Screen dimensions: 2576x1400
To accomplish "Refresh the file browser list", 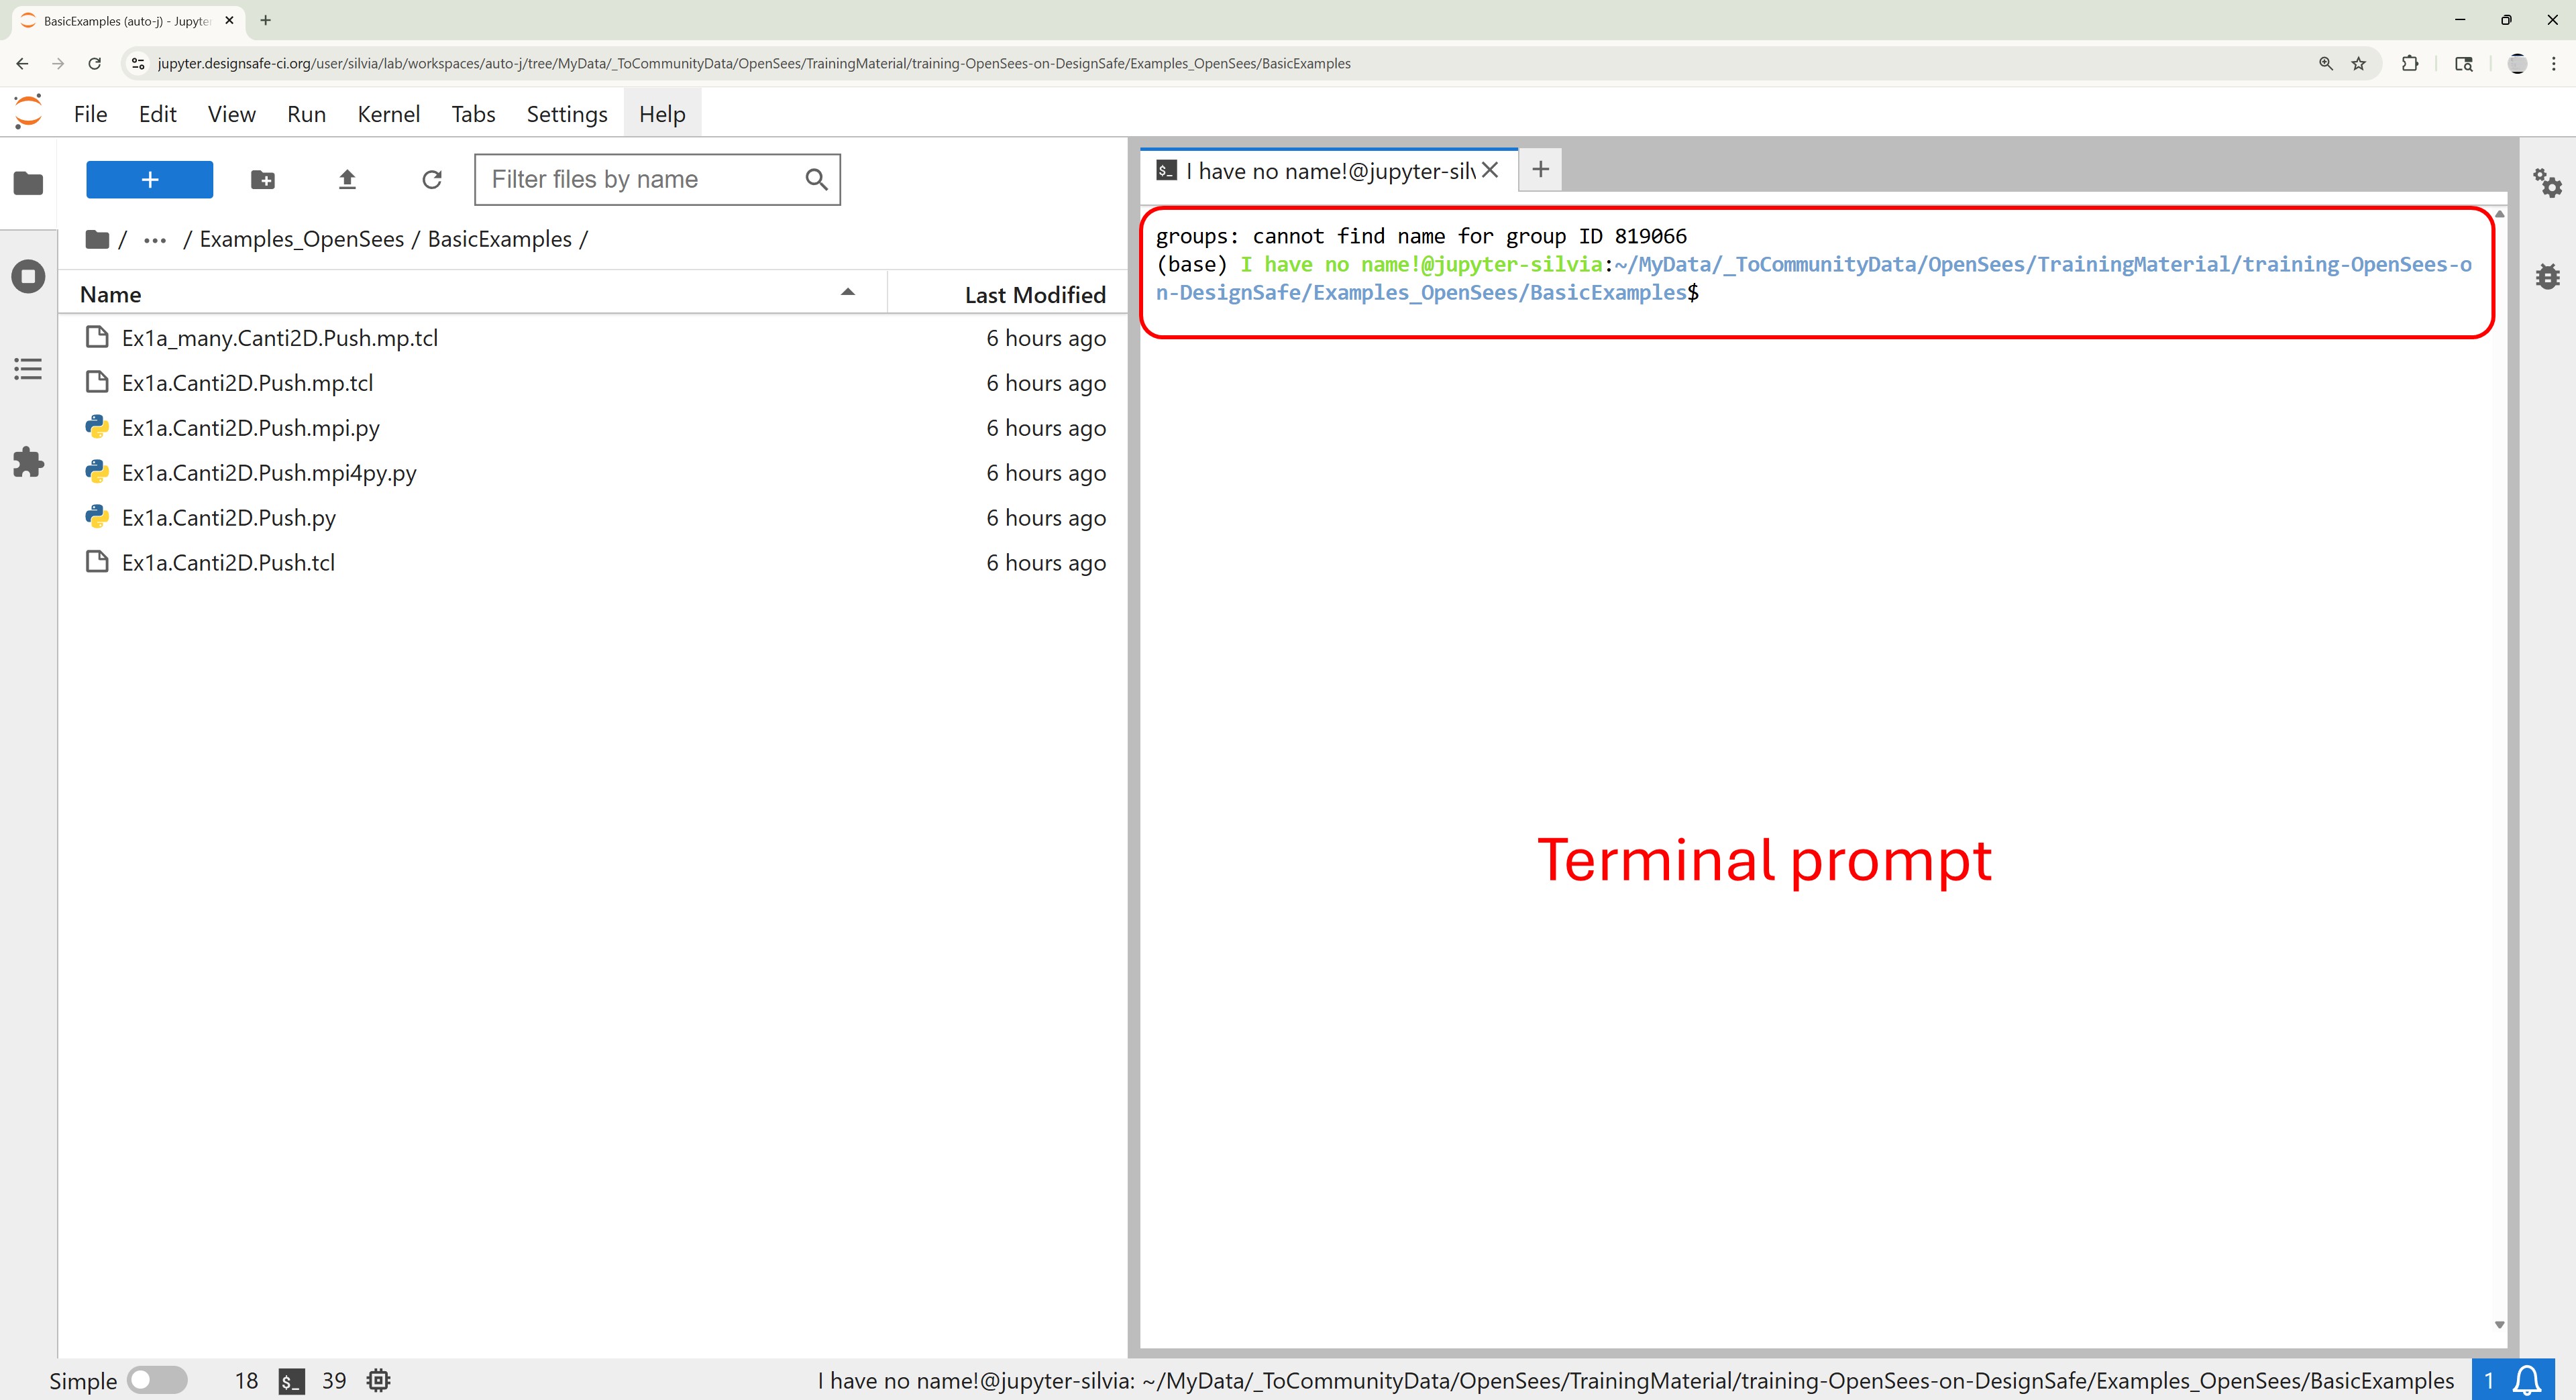I will click(x=432, y=180).
